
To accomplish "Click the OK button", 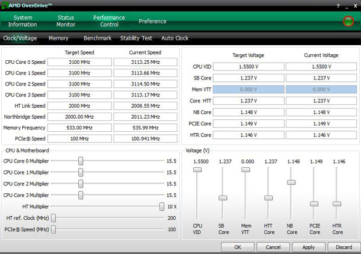I will pos(238,247).
